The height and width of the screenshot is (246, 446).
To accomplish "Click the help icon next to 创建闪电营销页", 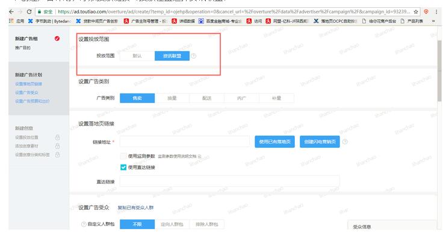I will point(345,142).
